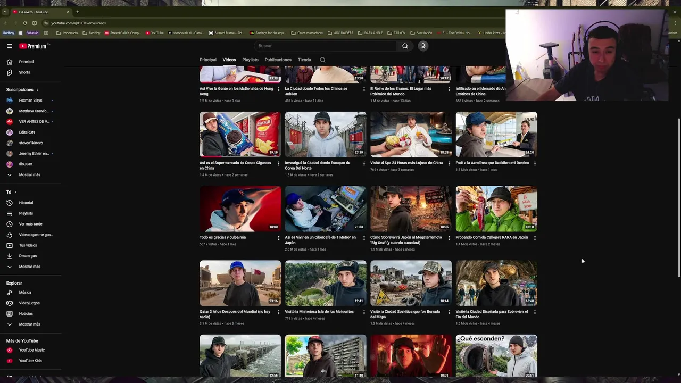This screenshot has width=681, height=383.
Task: Switch to Principal channel tab
Action: point(208,60)
